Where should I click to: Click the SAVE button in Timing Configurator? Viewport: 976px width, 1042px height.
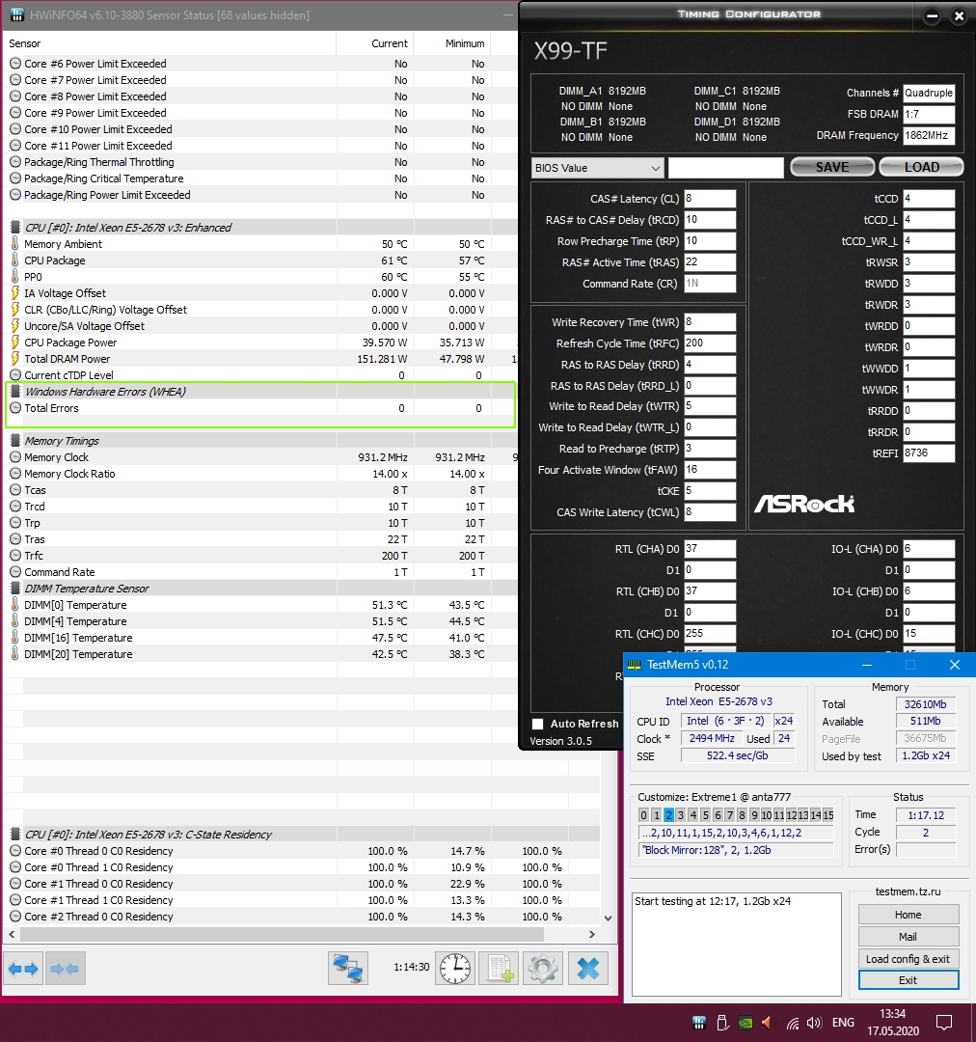pyautogui.click(x=832, y=168)
